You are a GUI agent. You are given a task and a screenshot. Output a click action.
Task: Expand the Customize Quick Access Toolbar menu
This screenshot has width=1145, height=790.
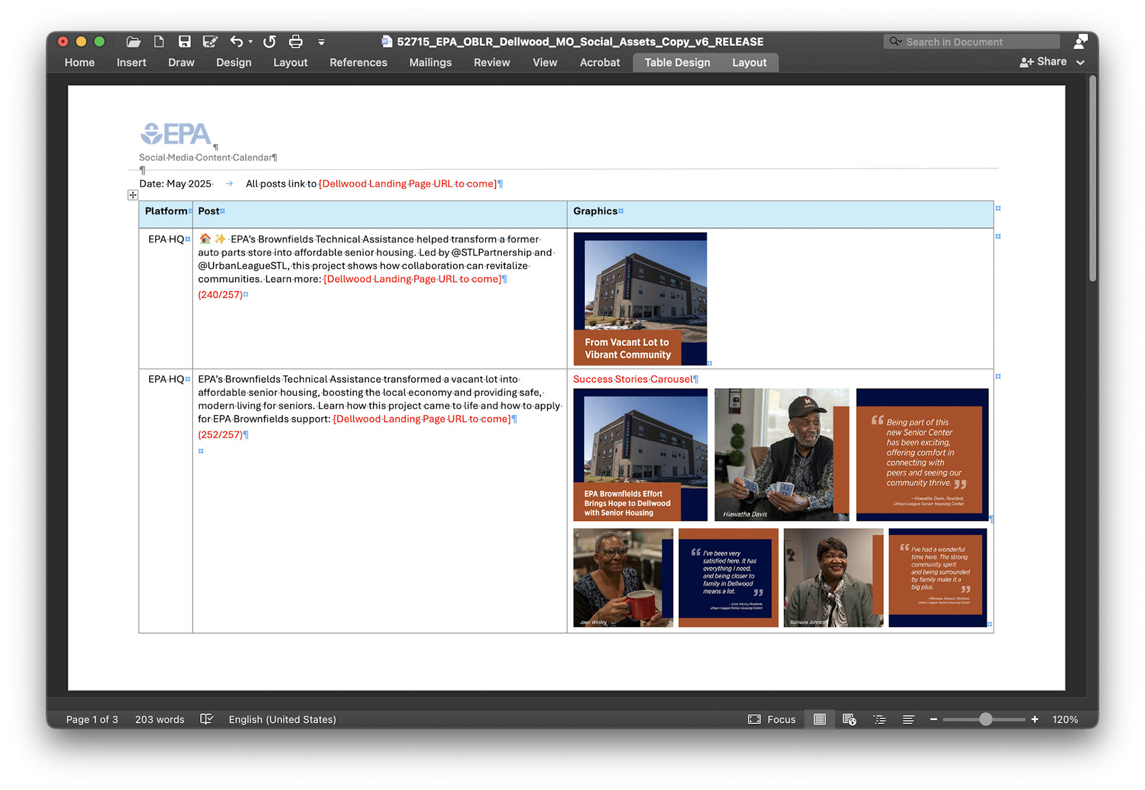(x=321, y=42)
